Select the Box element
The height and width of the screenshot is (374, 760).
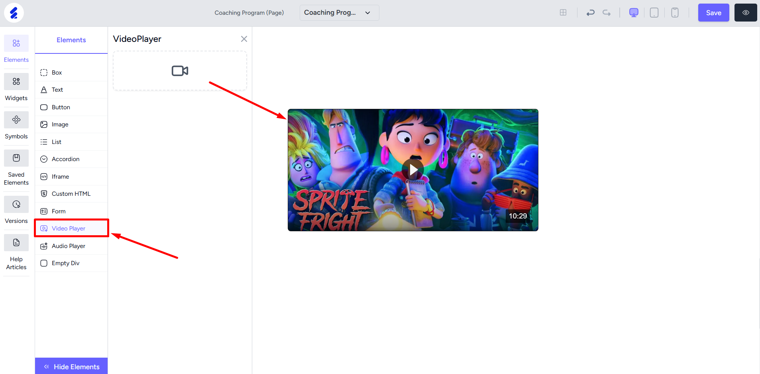(71, 73)
